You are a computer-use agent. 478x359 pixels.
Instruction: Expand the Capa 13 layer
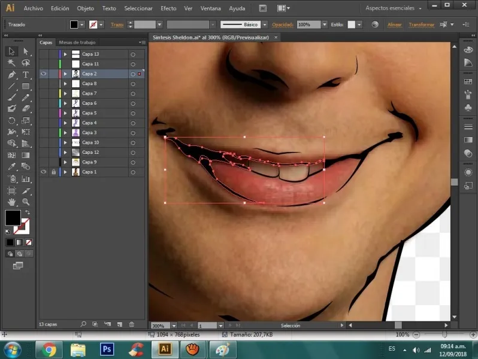[x=65, y=54]
